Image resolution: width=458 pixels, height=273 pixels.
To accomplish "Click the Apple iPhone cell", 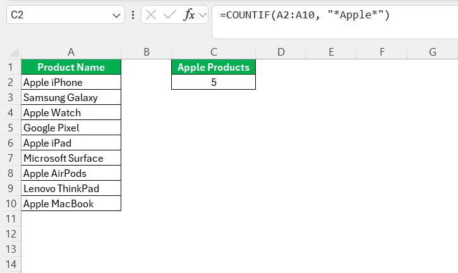I will click(71, 82).
